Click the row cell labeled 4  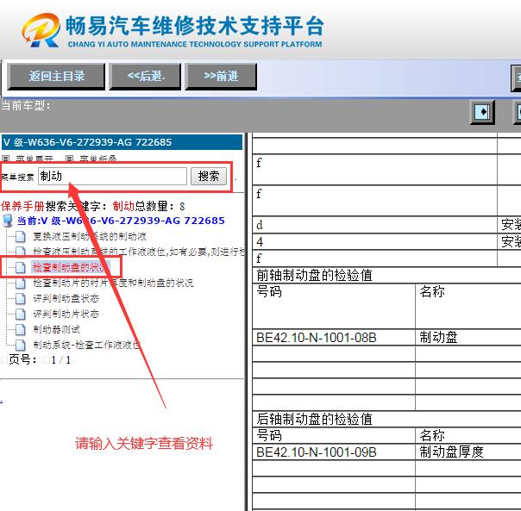[375, 242]
